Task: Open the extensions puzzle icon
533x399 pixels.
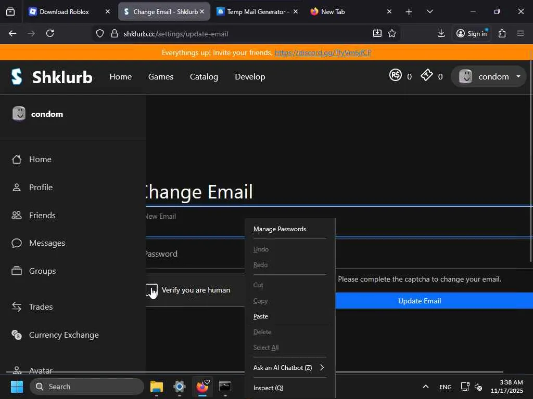Action: click(x=502, y=33)
